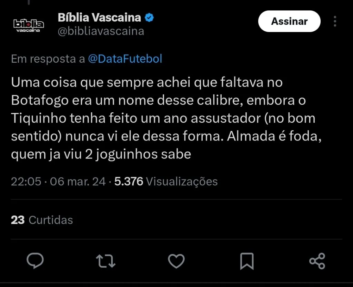
Task: Click the blue verified badge
Action: [149, 18]
